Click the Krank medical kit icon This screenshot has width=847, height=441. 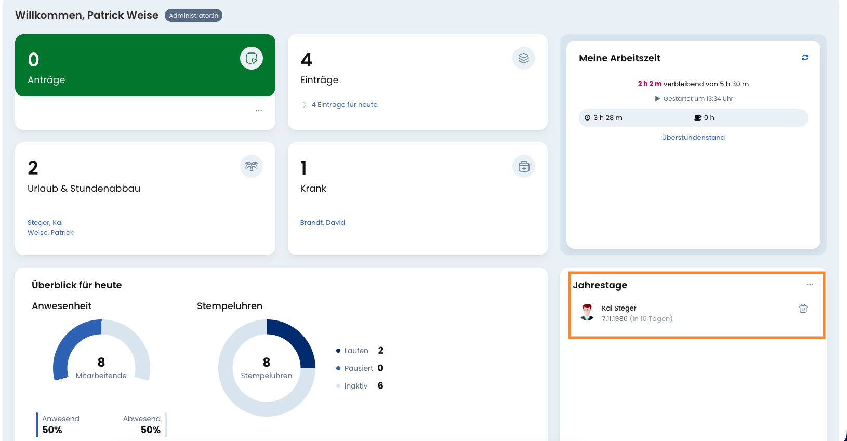[x=523, y=166]
